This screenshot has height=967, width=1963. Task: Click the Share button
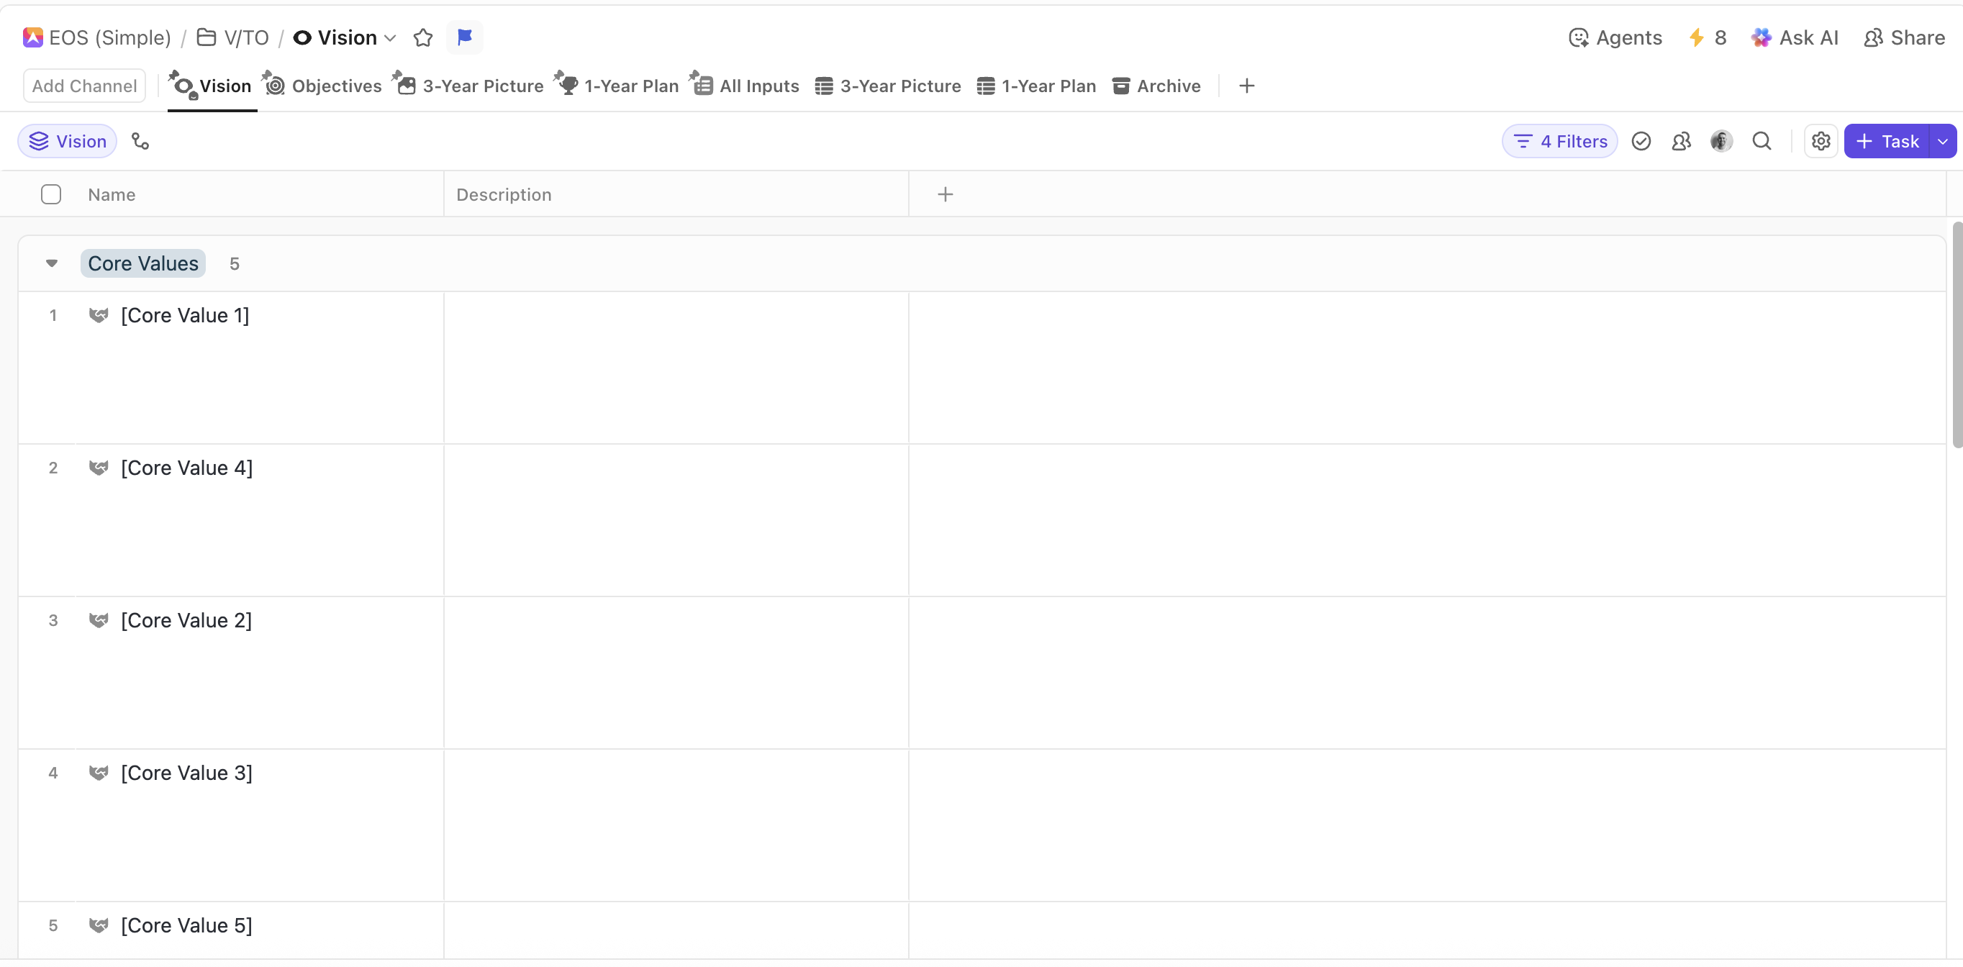[1904, 37]
